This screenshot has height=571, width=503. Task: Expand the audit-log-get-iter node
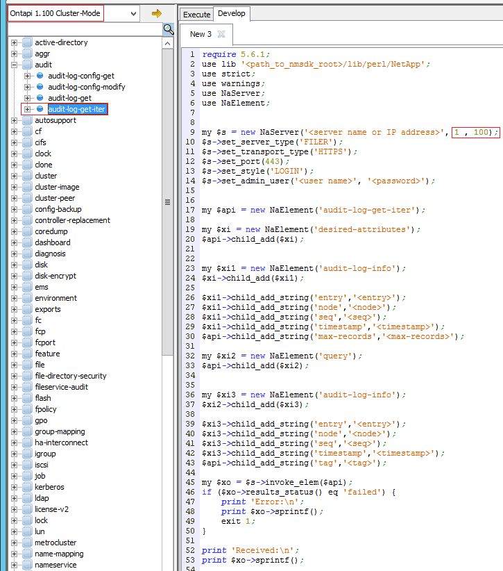click(28, 109)
